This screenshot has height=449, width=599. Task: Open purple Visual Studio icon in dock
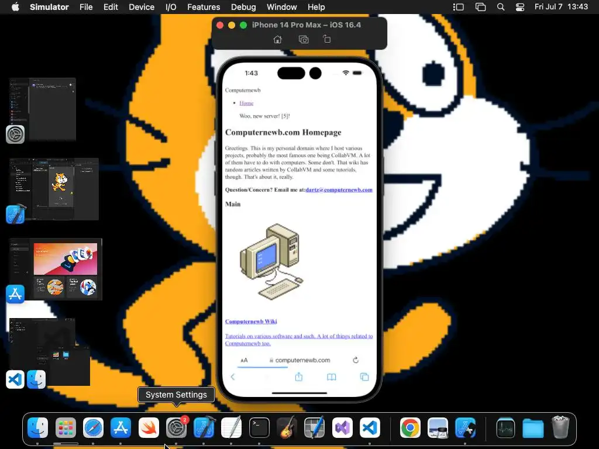342,427
